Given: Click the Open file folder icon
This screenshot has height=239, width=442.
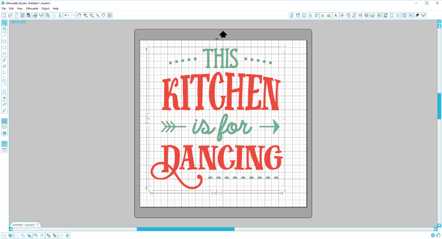Looking at the screenshot, I should [x=10, y=15].
